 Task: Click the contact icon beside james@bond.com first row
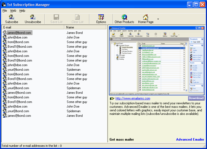coord(5,33)
